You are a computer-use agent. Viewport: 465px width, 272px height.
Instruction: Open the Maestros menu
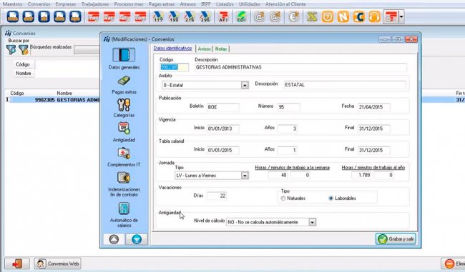click(12, 4)
